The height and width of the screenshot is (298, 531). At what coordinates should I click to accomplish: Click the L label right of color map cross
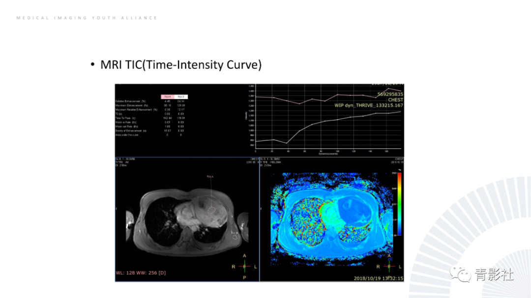pos(400,267)
